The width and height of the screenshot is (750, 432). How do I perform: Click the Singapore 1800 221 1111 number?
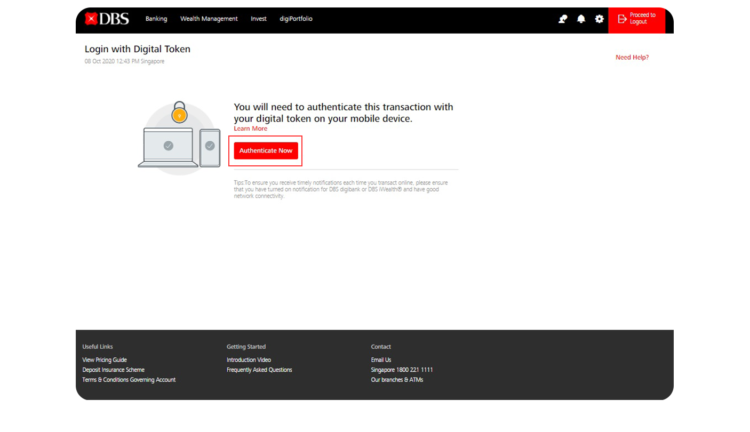pyautogui.click(x=402, y=370)
